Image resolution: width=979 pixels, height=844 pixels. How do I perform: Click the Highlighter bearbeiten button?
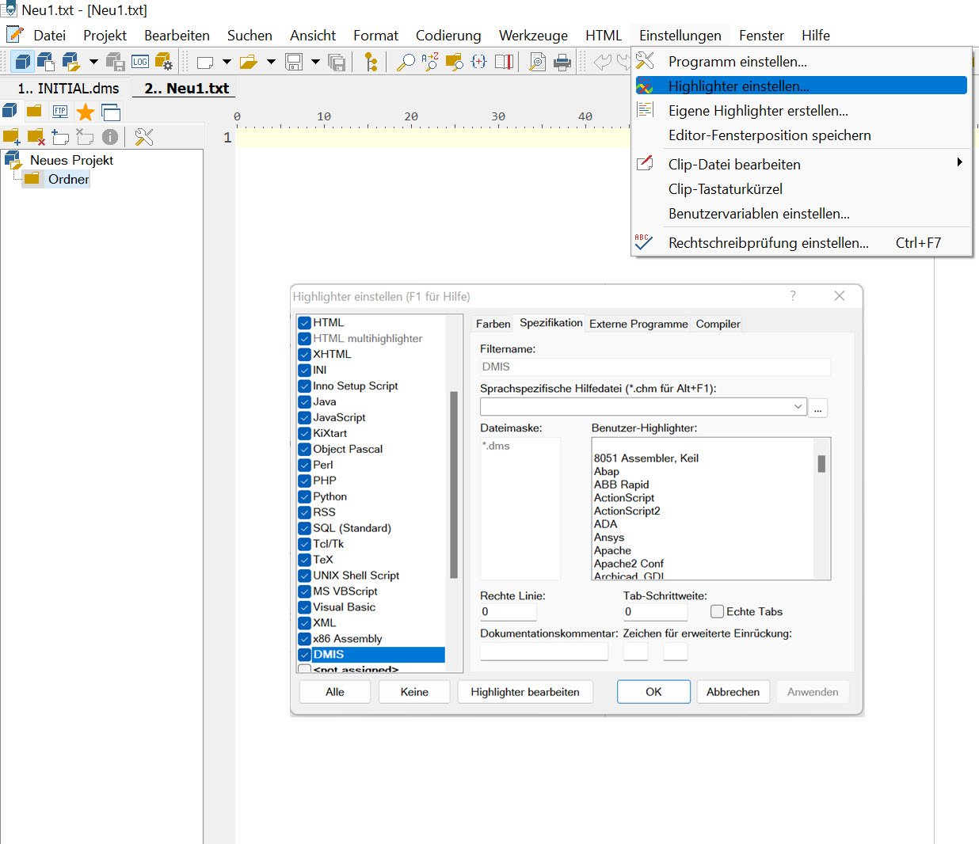525,692
